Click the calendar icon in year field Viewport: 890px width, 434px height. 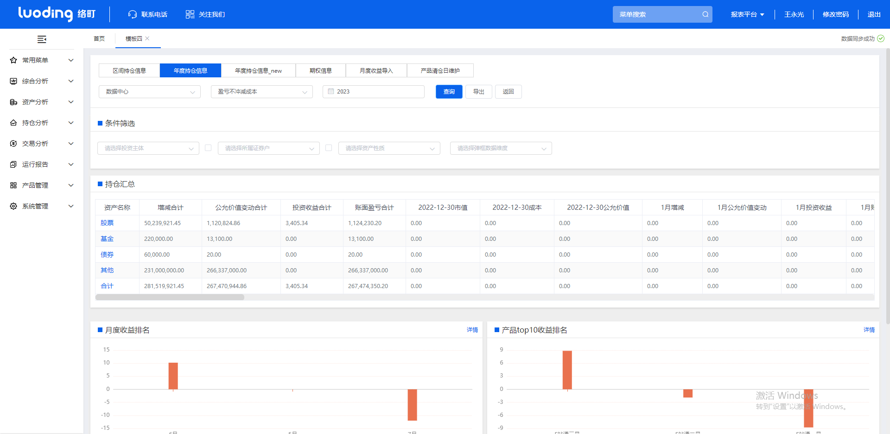tap(331, 92)
